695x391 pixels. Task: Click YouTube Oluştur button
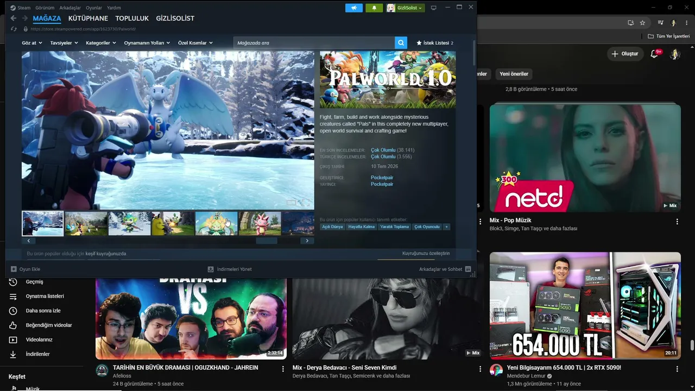[x=624, y=54]
